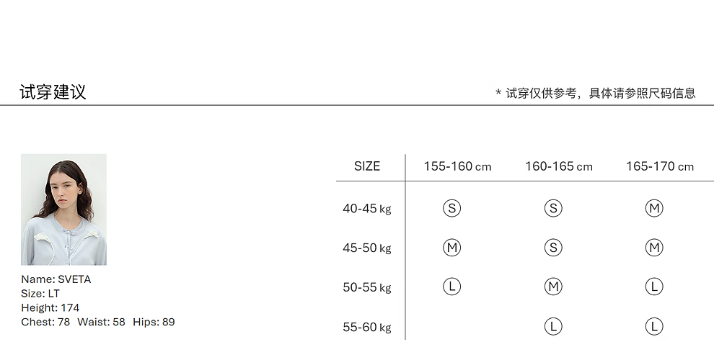Click the SIZE column header
The width and height of the screenshot is (714, 347).
point(367,166)
